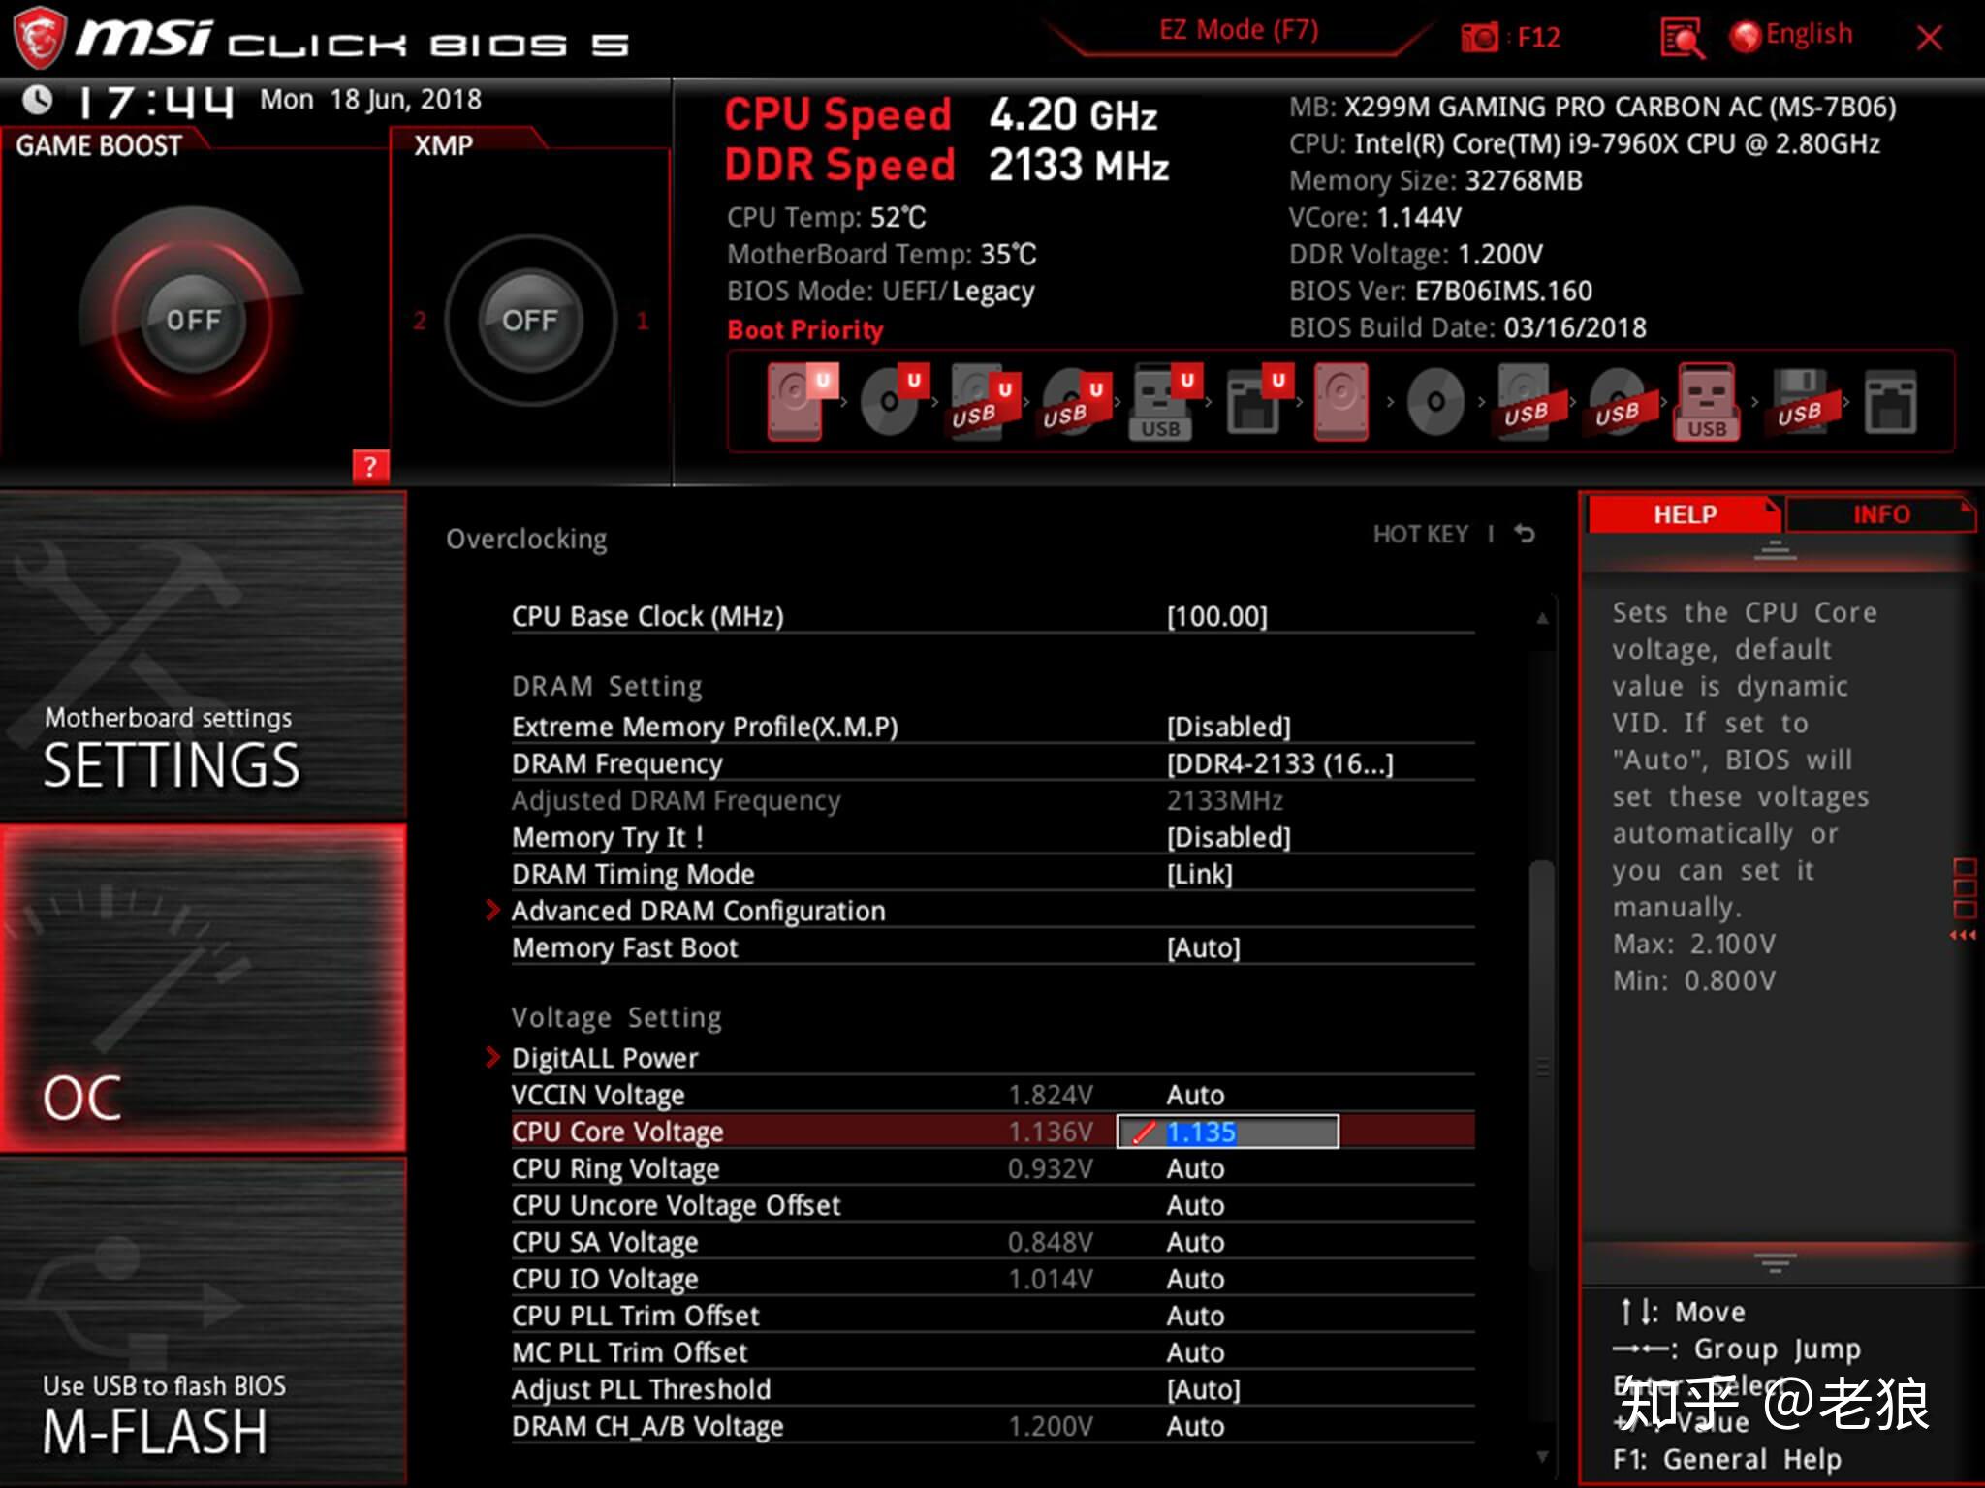Collapse help panel using top handle
The width and height of the screenshot is (1985, 1488).
[x=1775, y=551]
